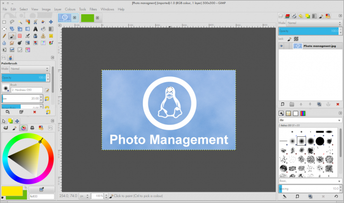Close the Photo managment image tab

(x=75, y=18)
